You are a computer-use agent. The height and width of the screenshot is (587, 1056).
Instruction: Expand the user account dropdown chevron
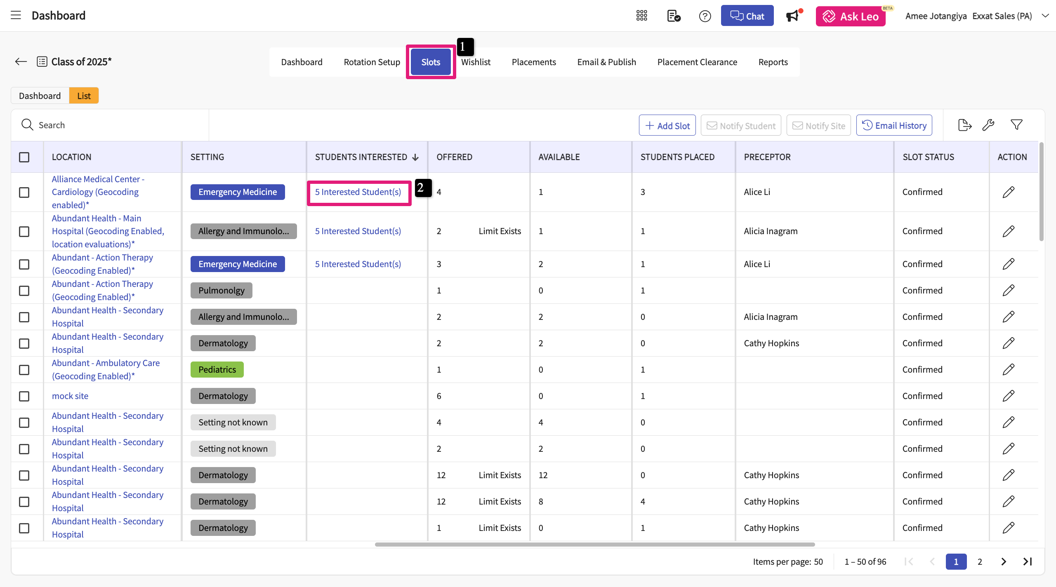click(1045, 16)
